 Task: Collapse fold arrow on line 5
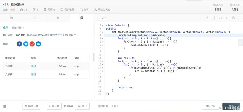103,39
